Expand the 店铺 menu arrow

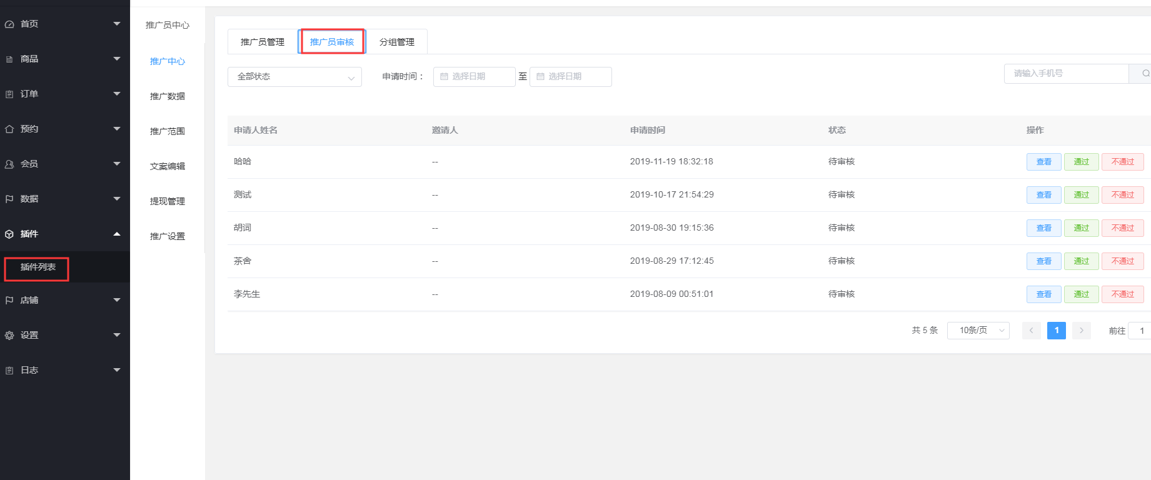tap(117, 300)
